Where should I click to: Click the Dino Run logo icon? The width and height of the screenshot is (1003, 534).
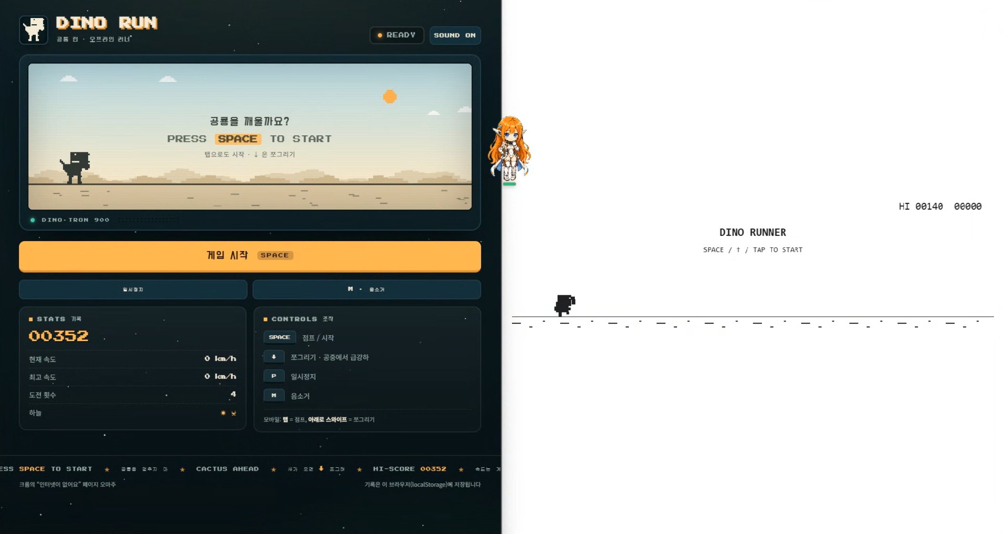[x=33, y=30]
